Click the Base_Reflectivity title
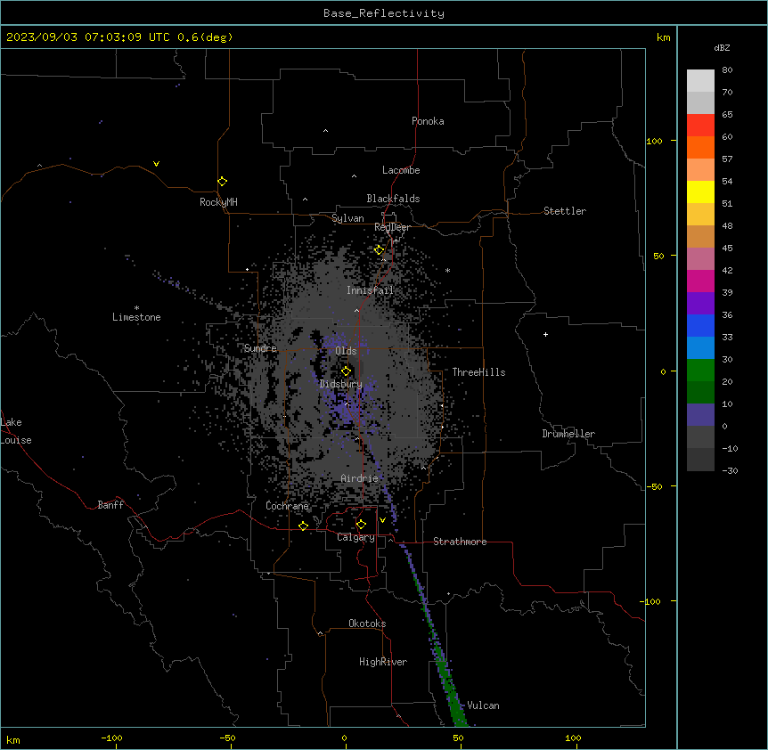 [x=384, y=13]
